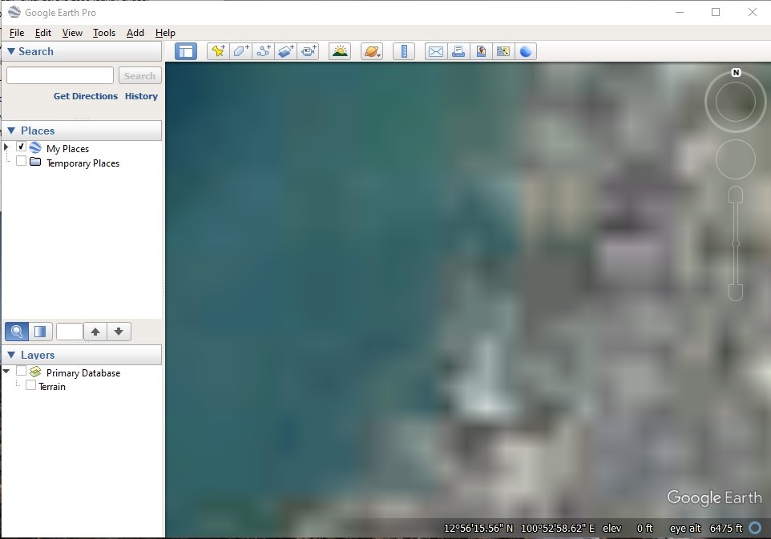
Task: Add a placemark with the pushpin icon
Action: click(218, 51)
